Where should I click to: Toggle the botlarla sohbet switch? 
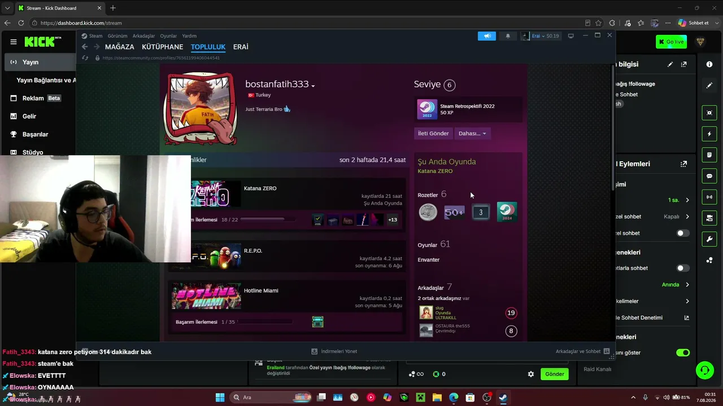[x=683, y=268]
